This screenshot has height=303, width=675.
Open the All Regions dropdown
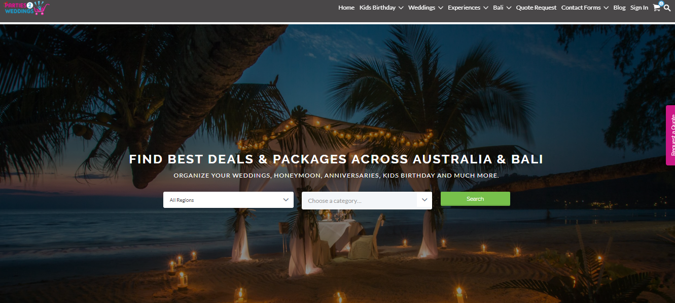(228, 200)
